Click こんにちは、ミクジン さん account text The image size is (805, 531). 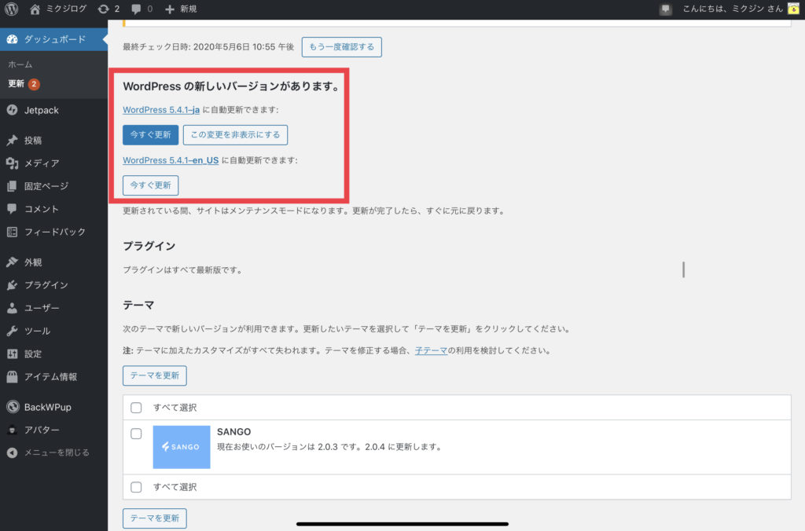[x=732, y=9]
